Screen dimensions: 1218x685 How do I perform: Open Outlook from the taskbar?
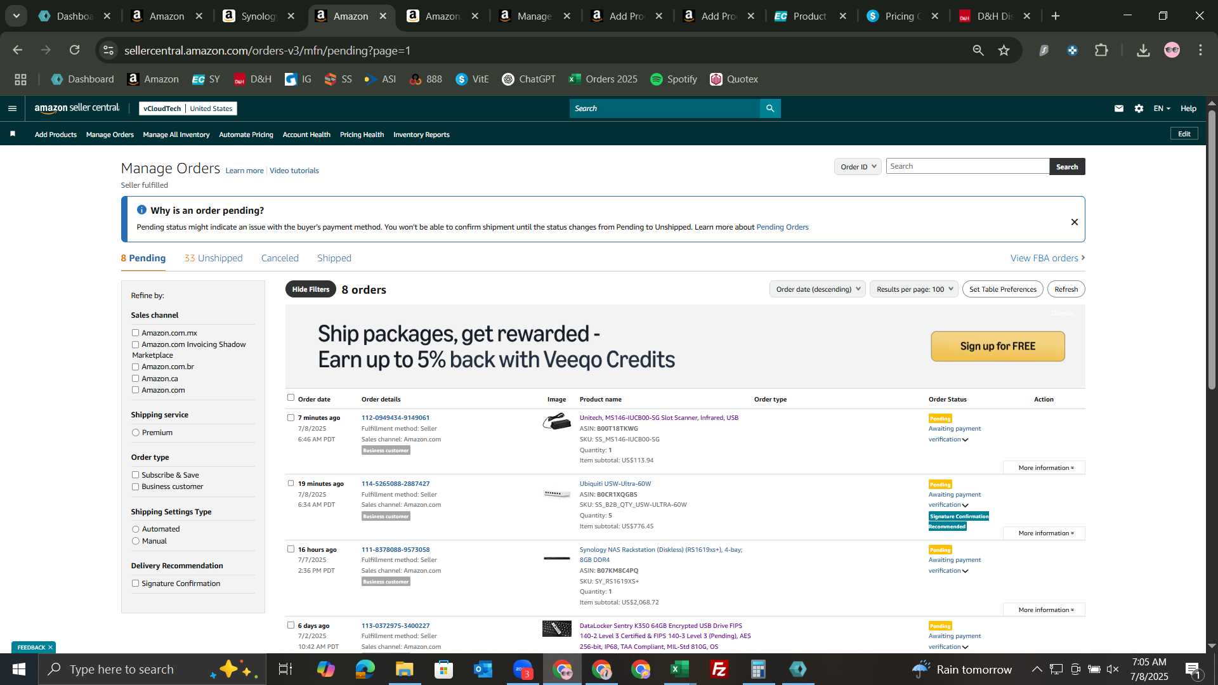(483, 669)
